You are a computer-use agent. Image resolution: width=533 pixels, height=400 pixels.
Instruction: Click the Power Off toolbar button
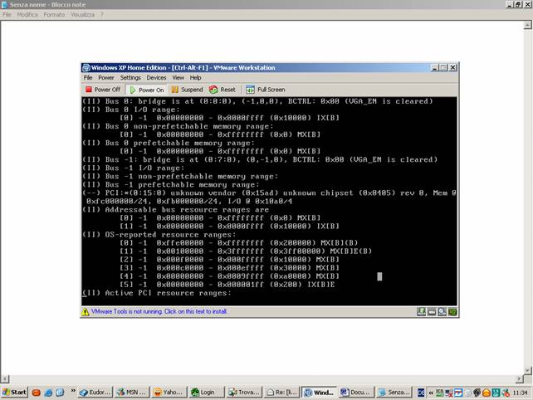tap(103, 90)
